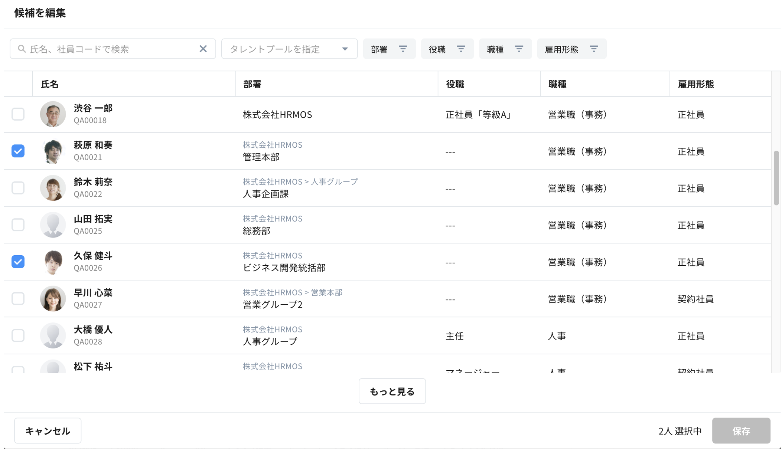Click the 役職 column header
Viewport: 782px width, 449px height.
456,84
